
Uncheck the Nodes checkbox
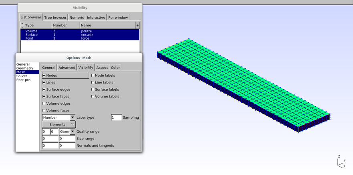click(x=44, y=75)
